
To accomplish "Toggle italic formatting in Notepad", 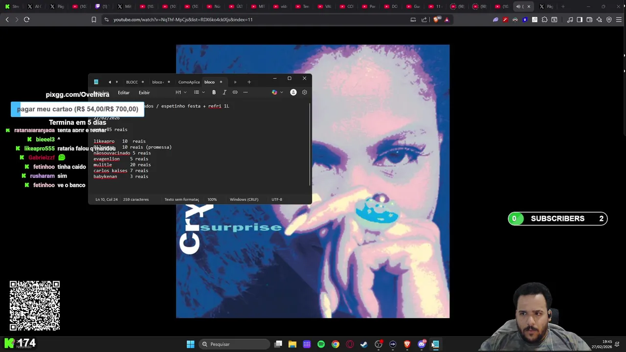I will (224, 92).
